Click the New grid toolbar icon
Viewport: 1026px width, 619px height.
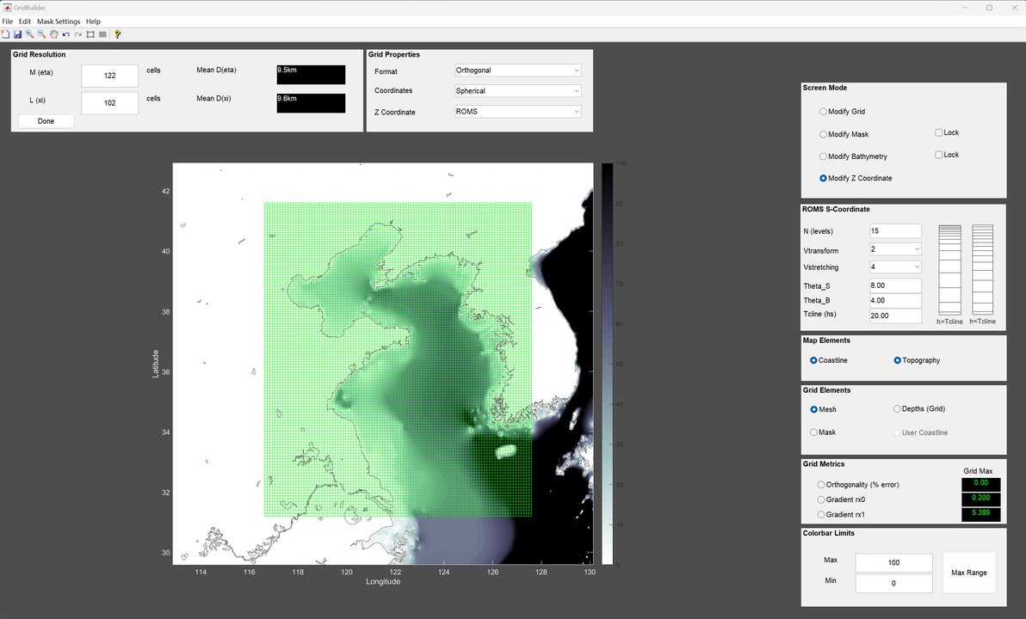pos(5,34)
